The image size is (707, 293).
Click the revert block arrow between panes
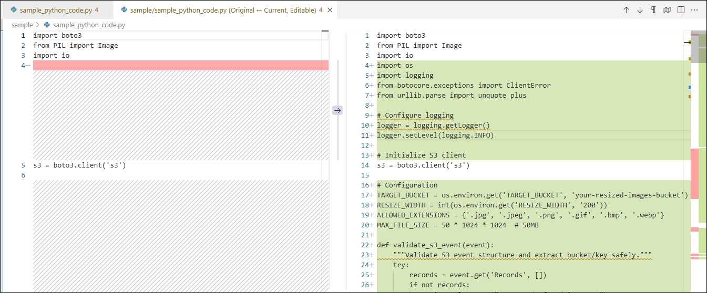tap(337, 110)
